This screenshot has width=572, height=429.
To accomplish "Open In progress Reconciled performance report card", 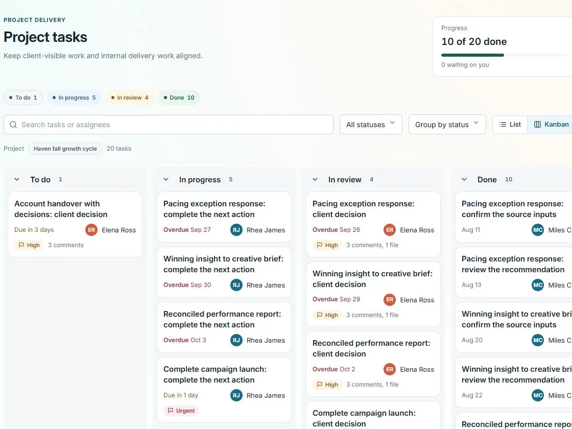I will click(x=224, y=327).
